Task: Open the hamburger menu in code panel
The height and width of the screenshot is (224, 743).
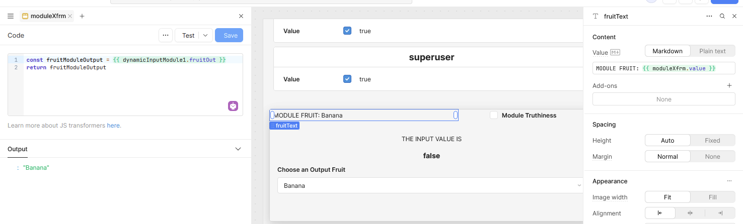Action: coord(11,16)
